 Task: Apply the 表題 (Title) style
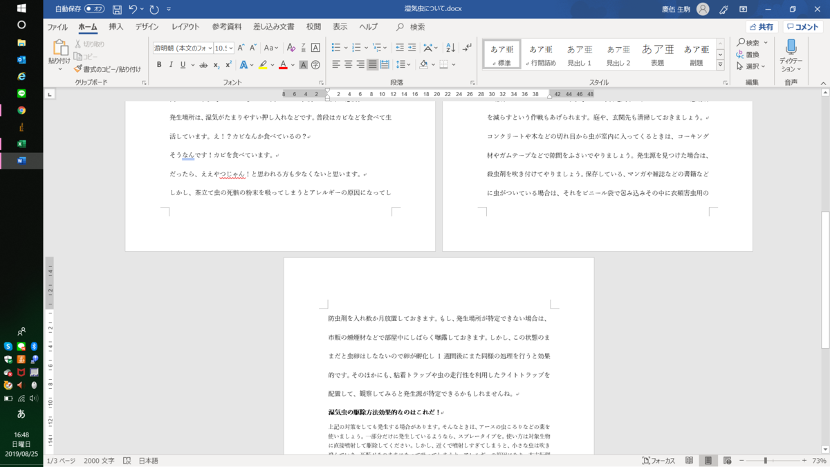[657, 55]
